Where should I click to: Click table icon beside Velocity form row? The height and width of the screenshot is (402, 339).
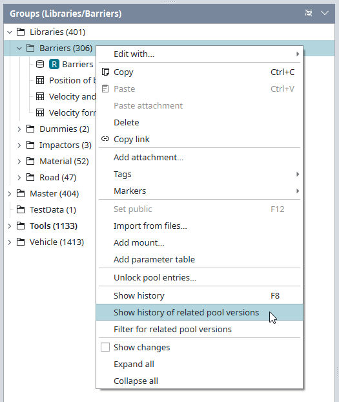coord(40,112)
